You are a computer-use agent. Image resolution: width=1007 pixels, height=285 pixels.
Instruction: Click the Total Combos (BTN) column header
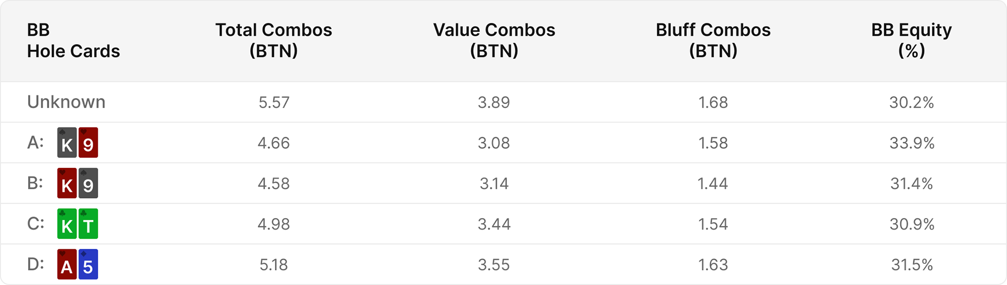click(273, 40)
